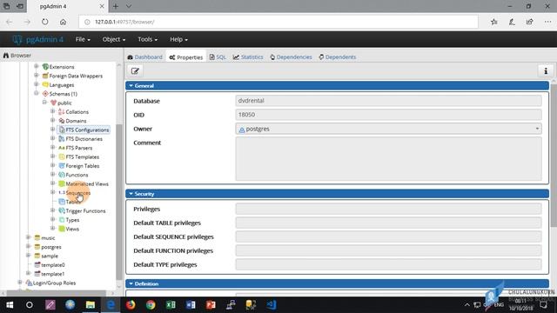
Task: Click the info icon in properties toolbar
Action: [546, 71]
